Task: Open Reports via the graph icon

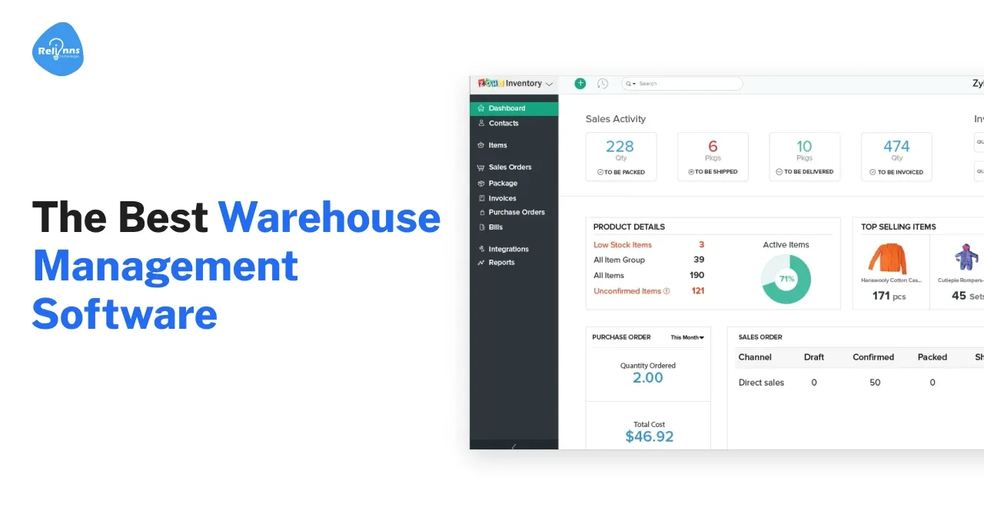Action: pyautogui.click(x=480, y=262)
